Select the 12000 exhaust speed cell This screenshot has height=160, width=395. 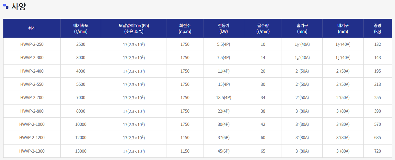81,138
